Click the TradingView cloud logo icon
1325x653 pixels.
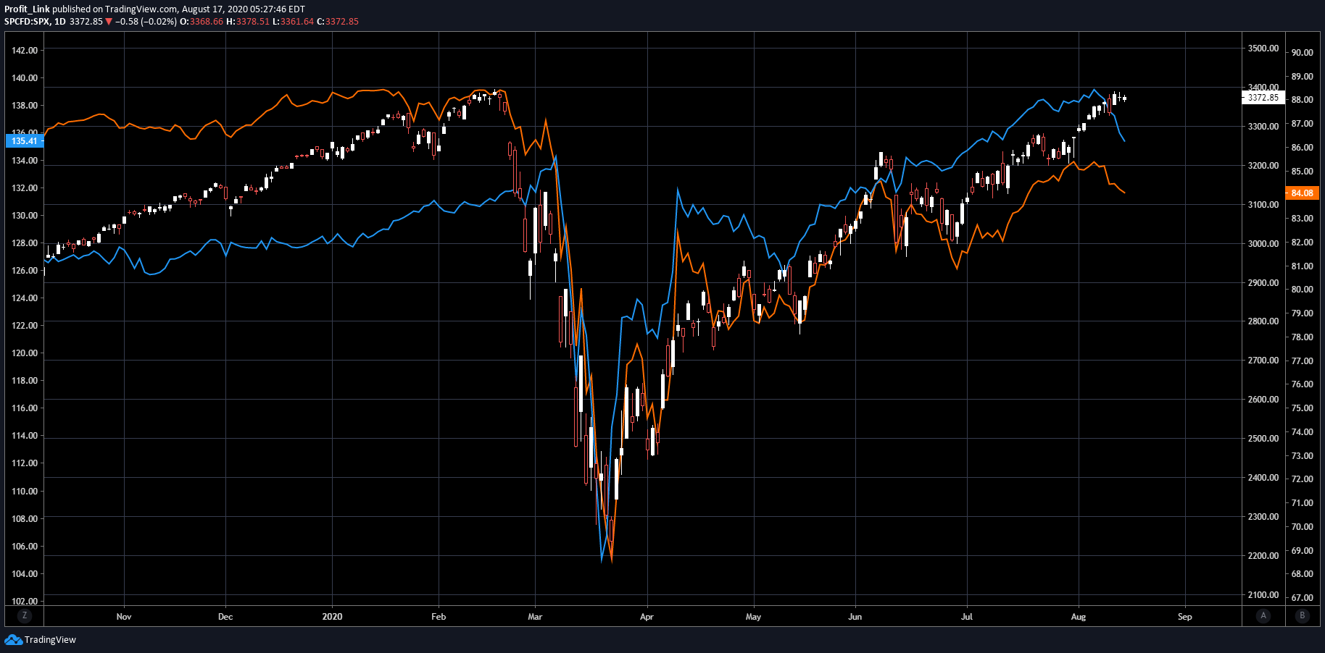tap(13, 639)
